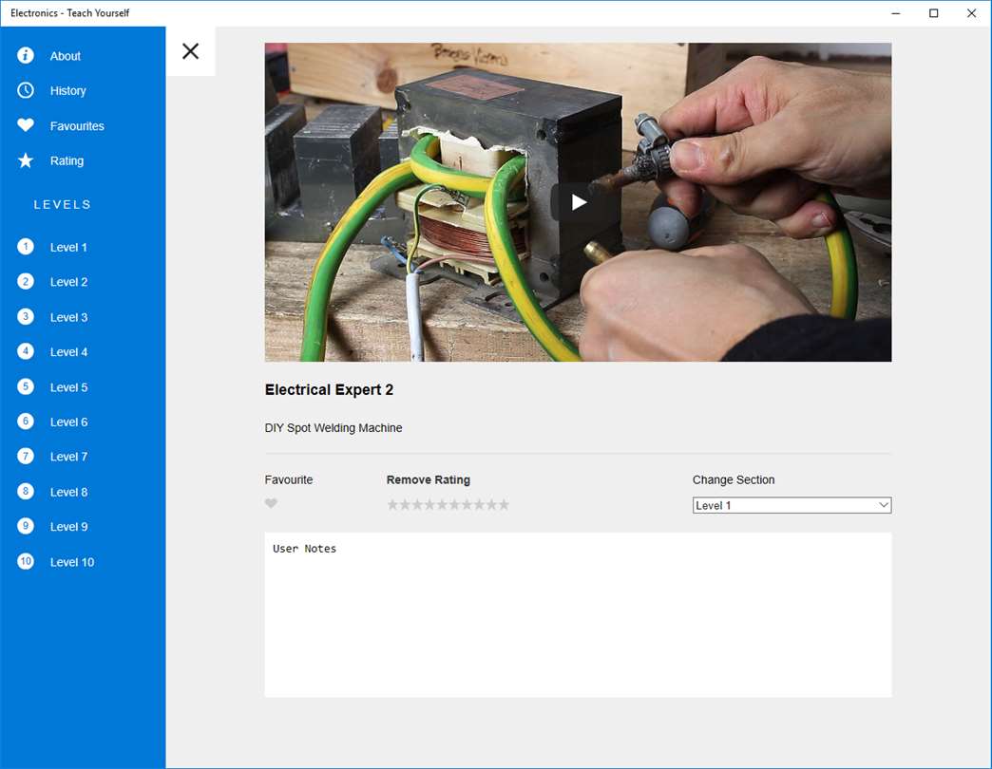Select the Level 5 number icon
The height and width of the screenshot is (769, 992).
click(x=26, y=386)
